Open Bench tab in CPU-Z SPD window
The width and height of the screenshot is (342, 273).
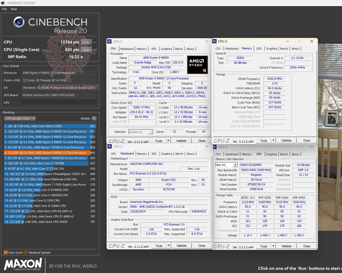pos(284,154)
